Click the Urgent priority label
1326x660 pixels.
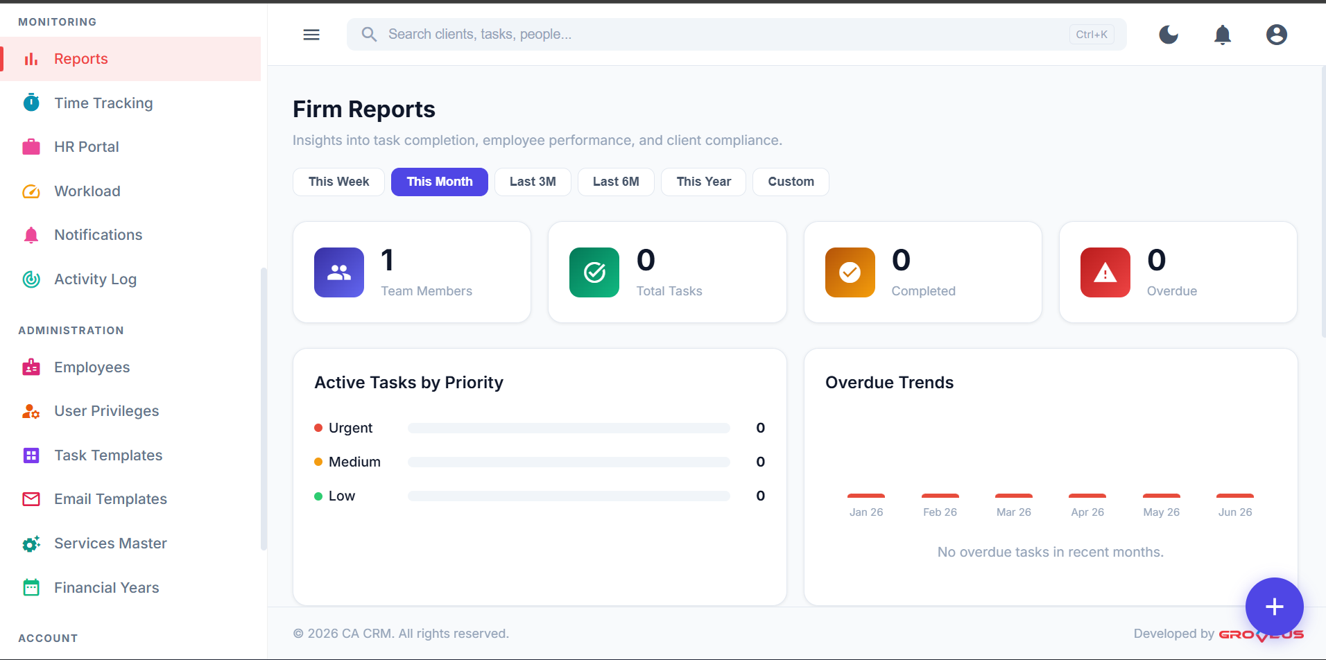pos(350,428)
